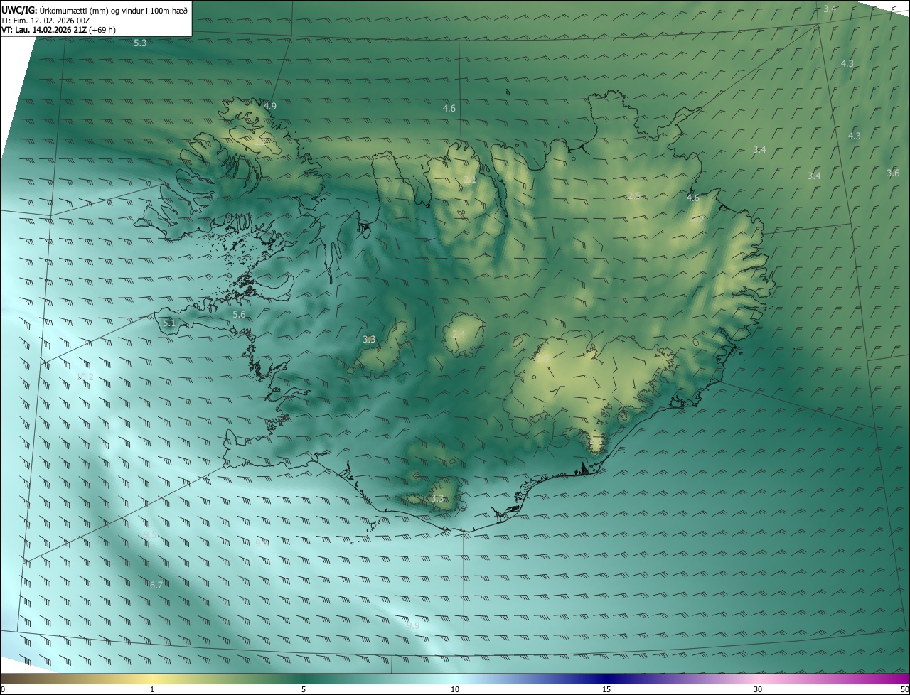The height and width of the screenshot is (695, 910).
Task: Click the 5.3 value label
Action: click(x=140, y=43)
